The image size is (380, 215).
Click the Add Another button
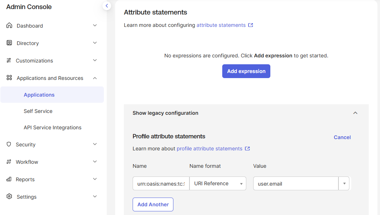click(153, 204)
